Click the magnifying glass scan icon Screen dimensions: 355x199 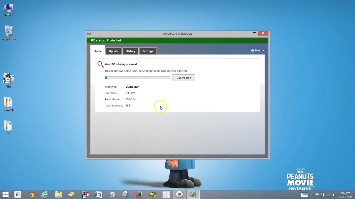(x=100, y=64)
